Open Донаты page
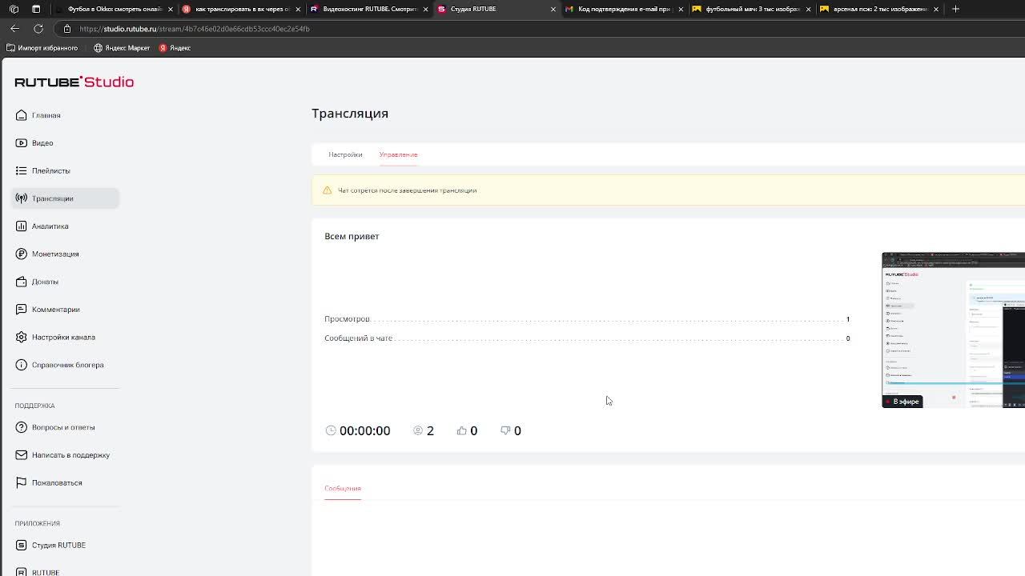 click(x=45, y=282)
